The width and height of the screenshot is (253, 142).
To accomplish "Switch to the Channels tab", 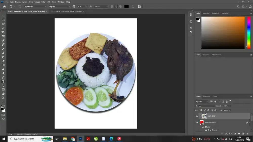I will tap(206, 96).
